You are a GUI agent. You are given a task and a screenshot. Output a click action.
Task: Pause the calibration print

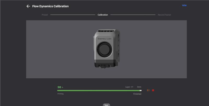tap(148, 90)
